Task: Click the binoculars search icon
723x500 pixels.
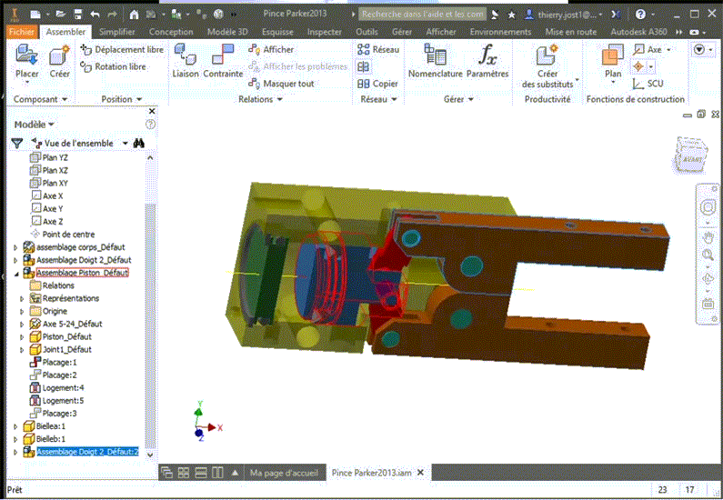Action: 139,144
